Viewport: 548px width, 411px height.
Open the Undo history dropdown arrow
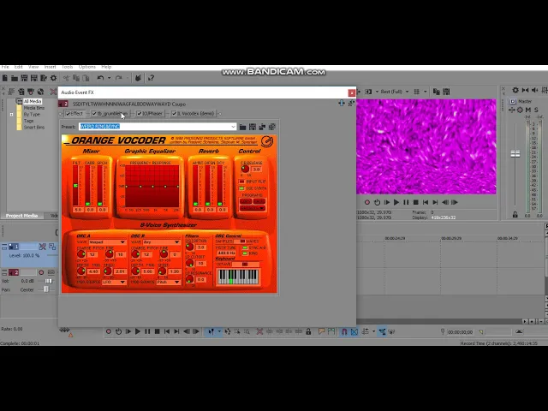(109, 78)
